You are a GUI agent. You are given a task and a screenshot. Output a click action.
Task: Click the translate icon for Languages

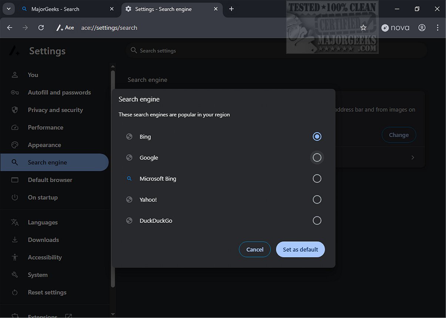point(15,222)
